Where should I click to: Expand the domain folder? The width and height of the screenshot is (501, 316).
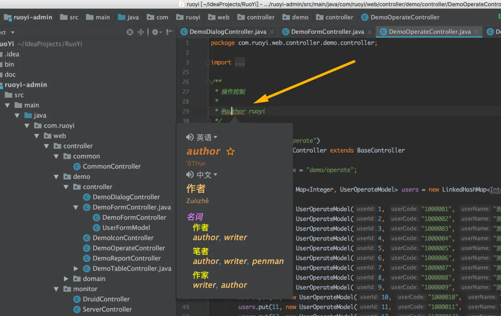(x=66, y=279)
